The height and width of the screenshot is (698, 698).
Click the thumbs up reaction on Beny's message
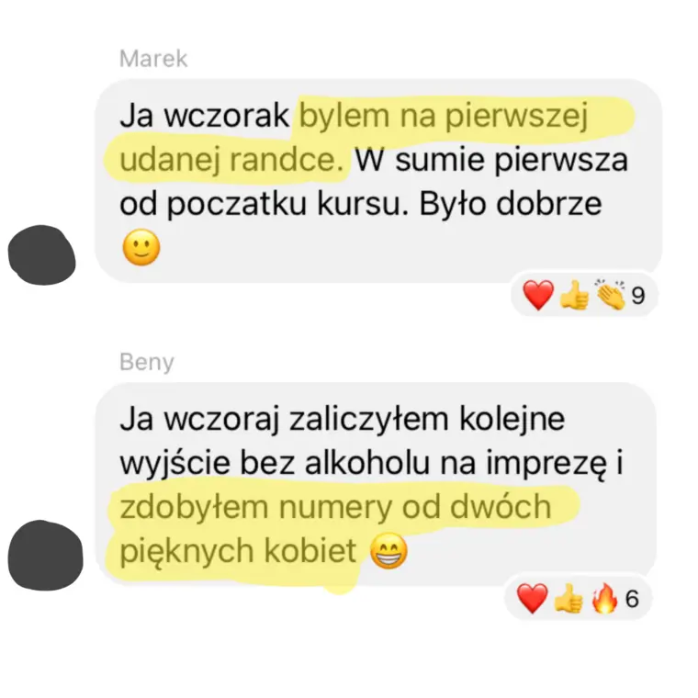569,598
